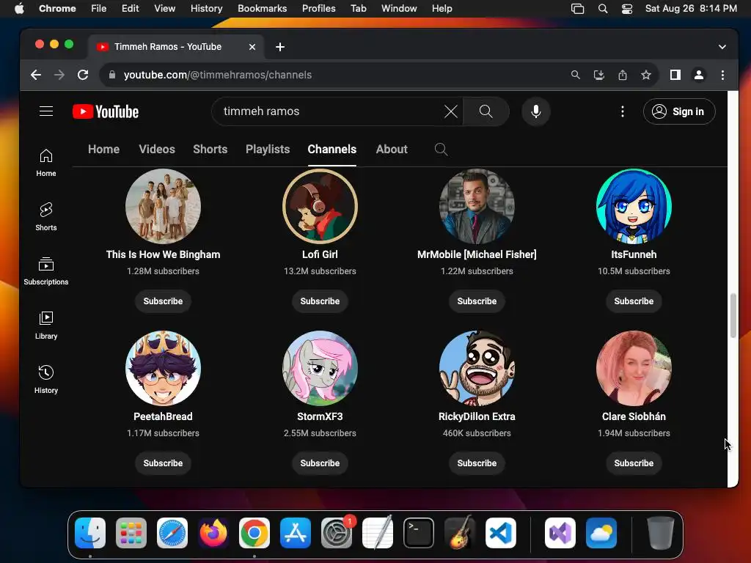The image size is (751, 563).
Task: Click the magnifier search button beside the search box
Action: click(486, 111)
